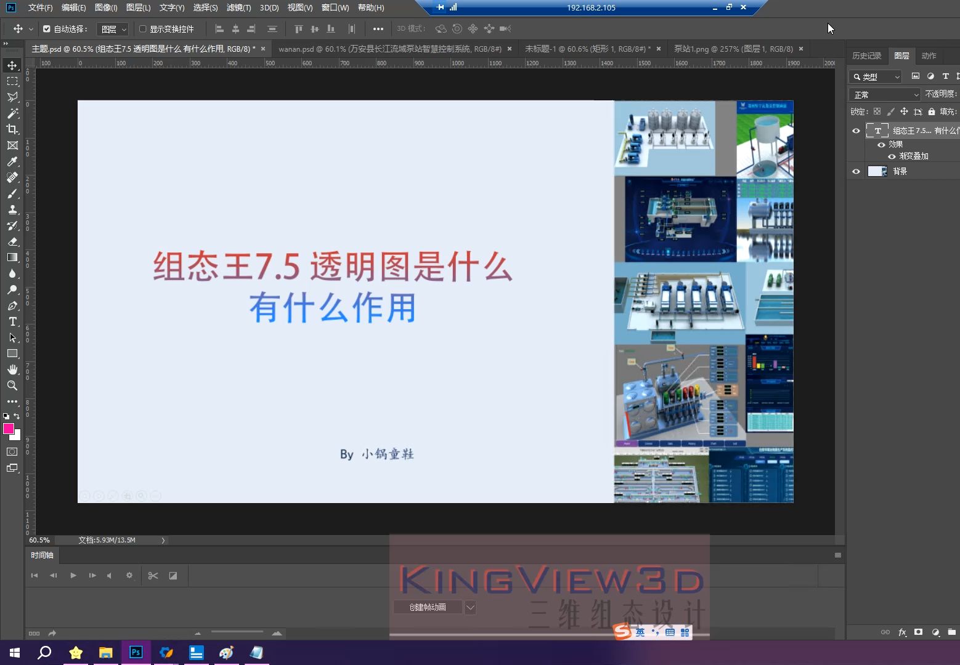Expand status bar info arrow
This screenshot has height=665, width=960.
click(163, 540)
